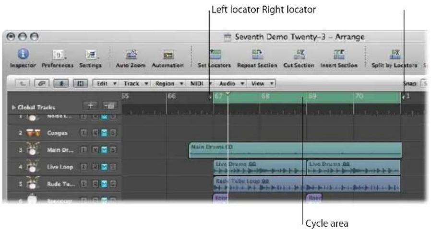Solo the Congas track

click(x=113, y=133)
